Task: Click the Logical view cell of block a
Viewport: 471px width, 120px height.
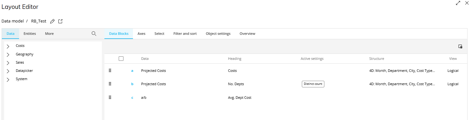Action: [453, 71]
